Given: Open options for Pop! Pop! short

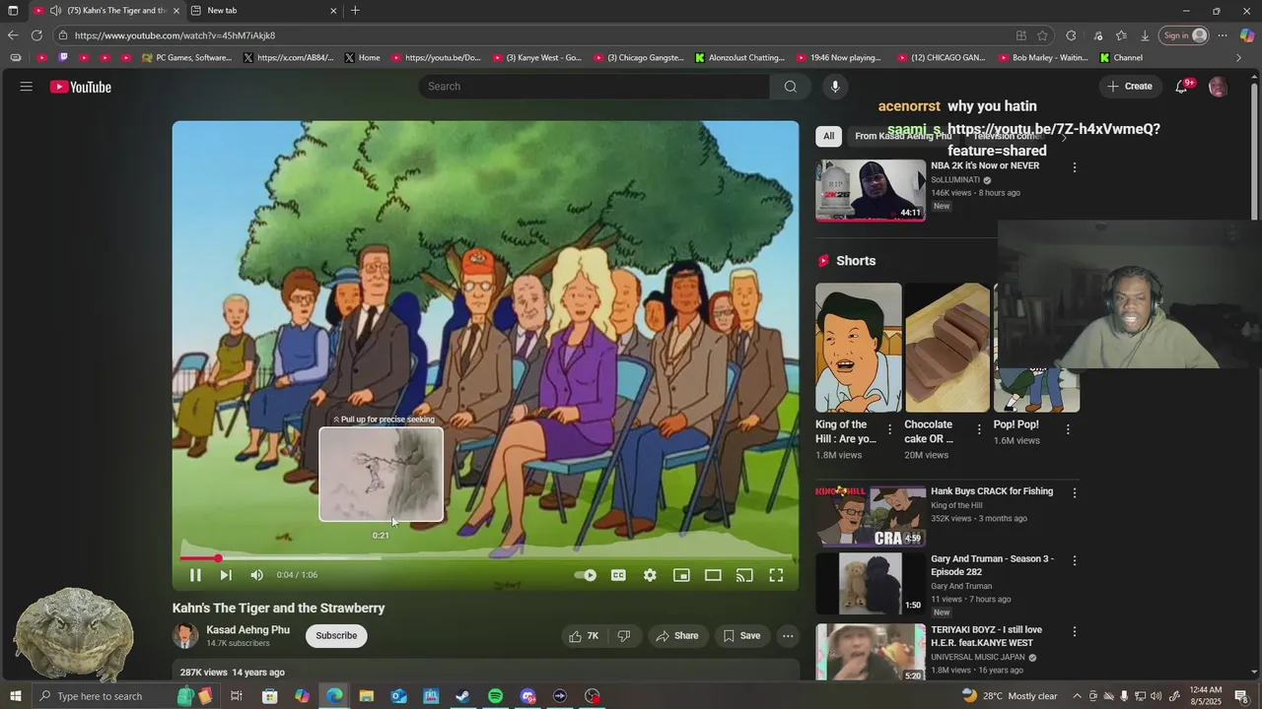Looking at the screenshot, I should coord(1068,429).
